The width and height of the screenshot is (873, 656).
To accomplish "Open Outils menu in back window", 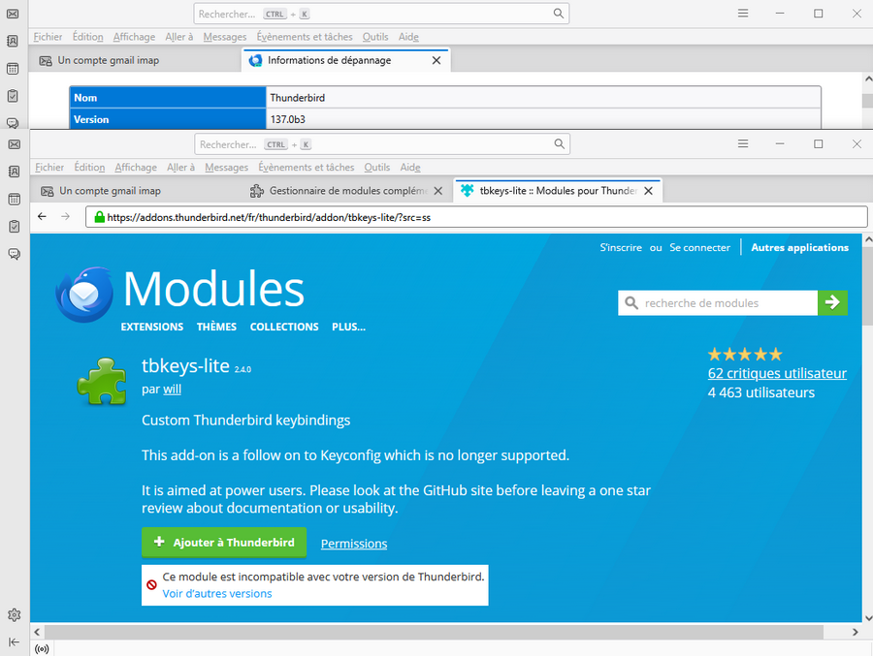I will pos(375,37).
